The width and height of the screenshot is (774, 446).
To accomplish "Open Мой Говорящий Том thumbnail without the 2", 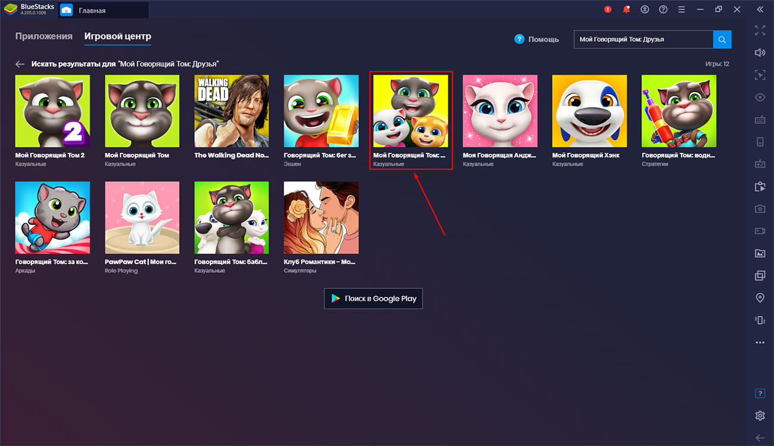I will [142, 111].
